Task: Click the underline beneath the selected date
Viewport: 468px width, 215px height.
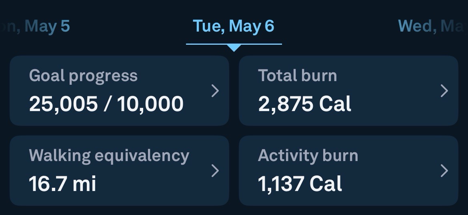Action: [x=234, y=44]
